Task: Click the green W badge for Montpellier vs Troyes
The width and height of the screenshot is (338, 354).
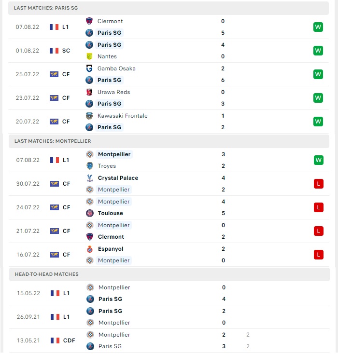Action: (319, 160)
